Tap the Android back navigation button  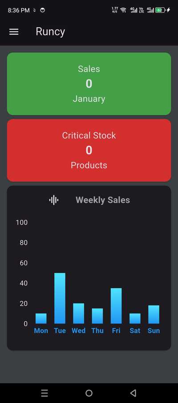(133, 393)
